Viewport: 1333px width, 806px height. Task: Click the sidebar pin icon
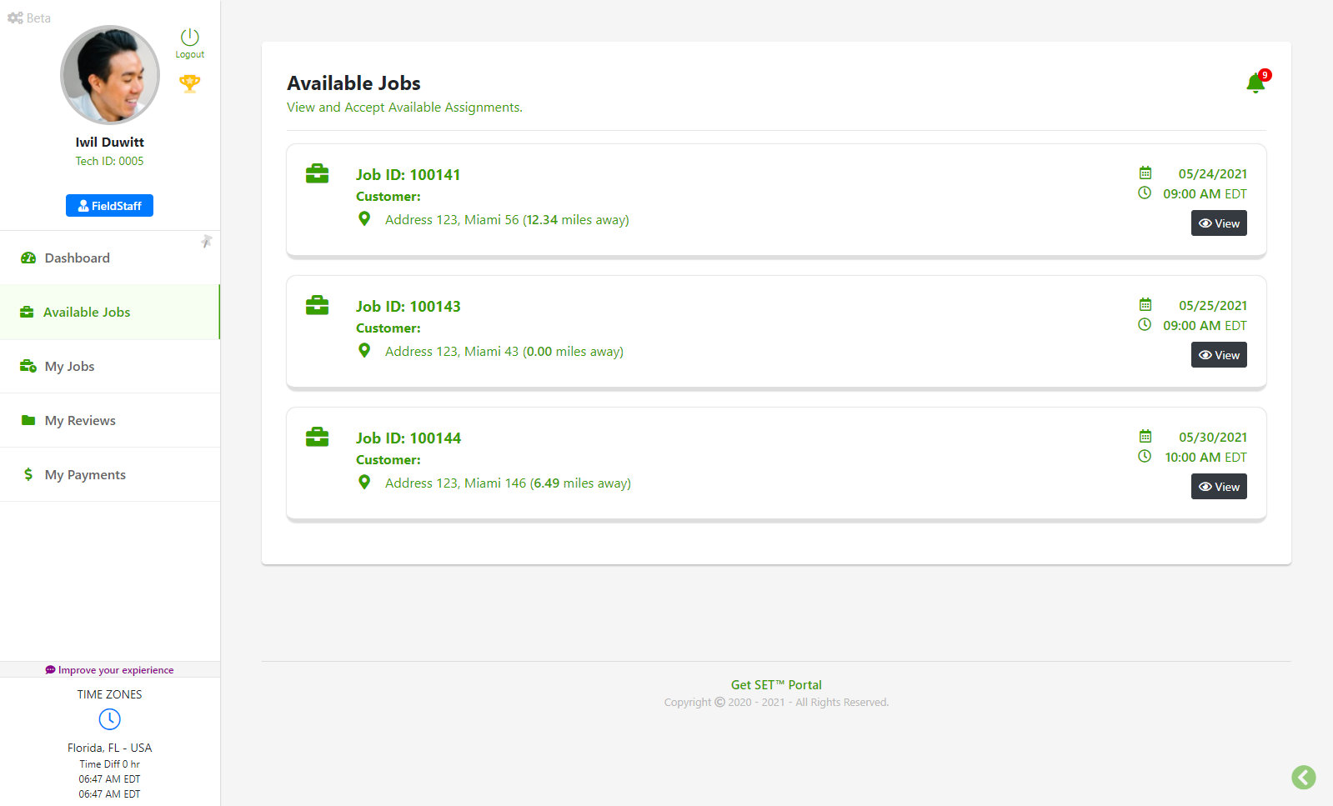206,242
